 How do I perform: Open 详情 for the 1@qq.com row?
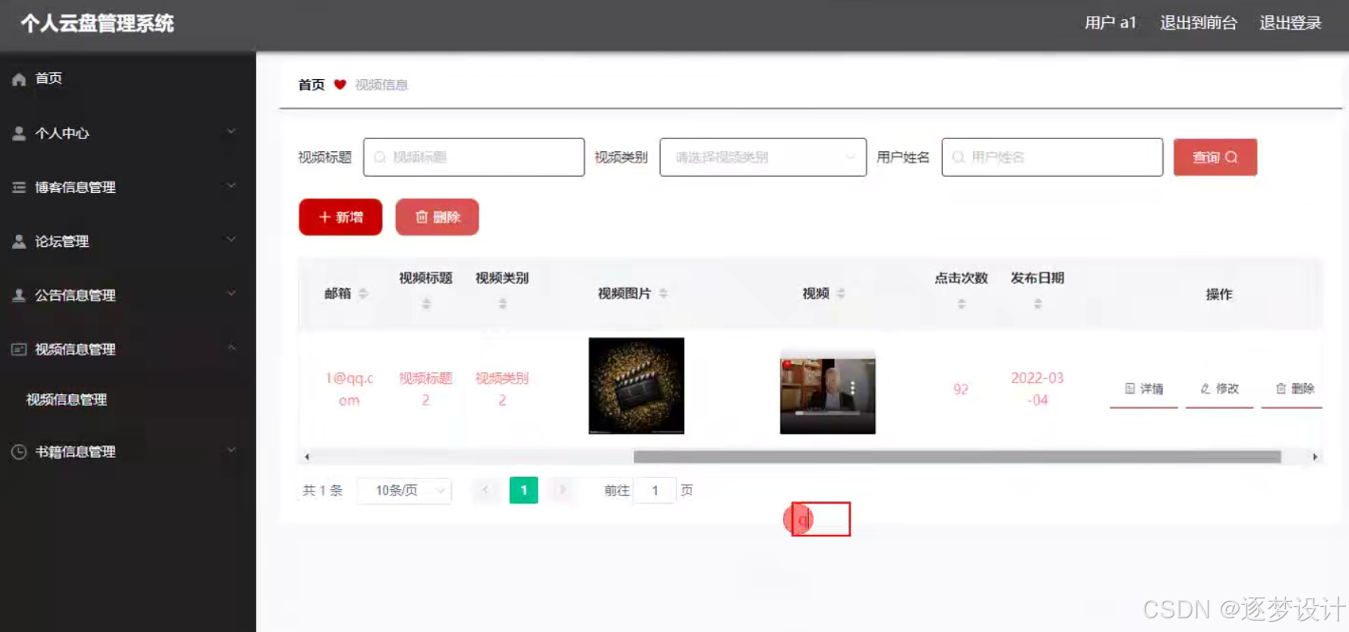pyautogui.click(x=1144, y=389)
